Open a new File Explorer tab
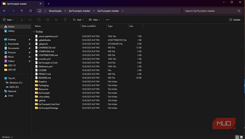245x139 pixels. (48, 4)
